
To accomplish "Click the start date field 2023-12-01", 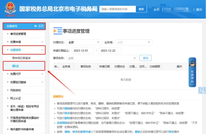I will pyautogui.click(x=83, y=51).
